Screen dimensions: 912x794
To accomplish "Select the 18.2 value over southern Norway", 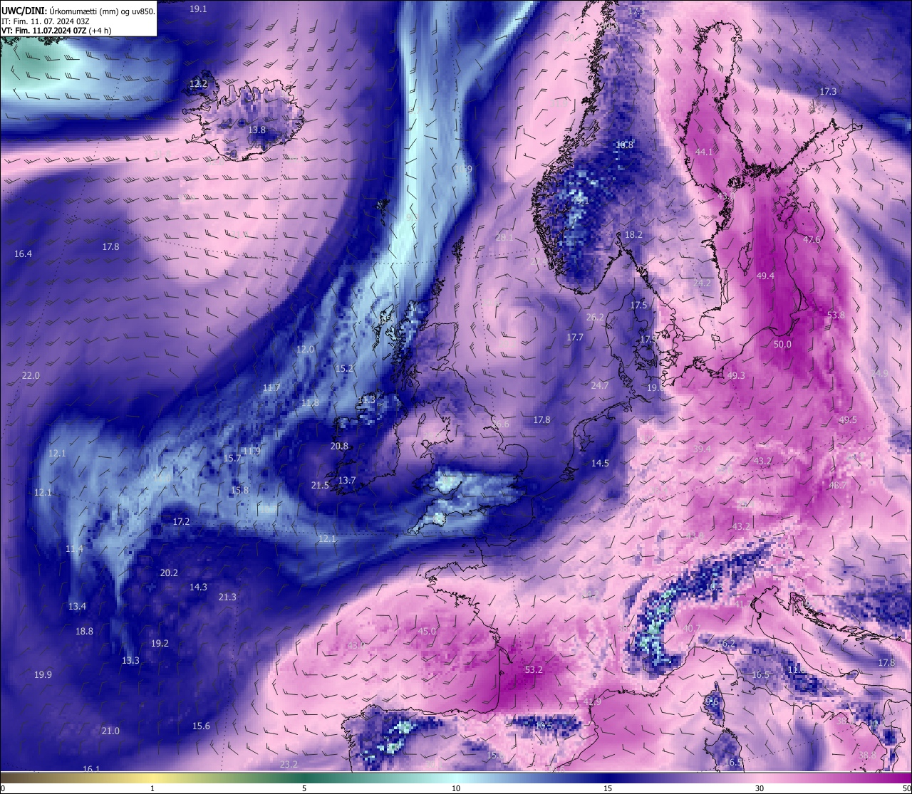I will click(x=633, y=235).
